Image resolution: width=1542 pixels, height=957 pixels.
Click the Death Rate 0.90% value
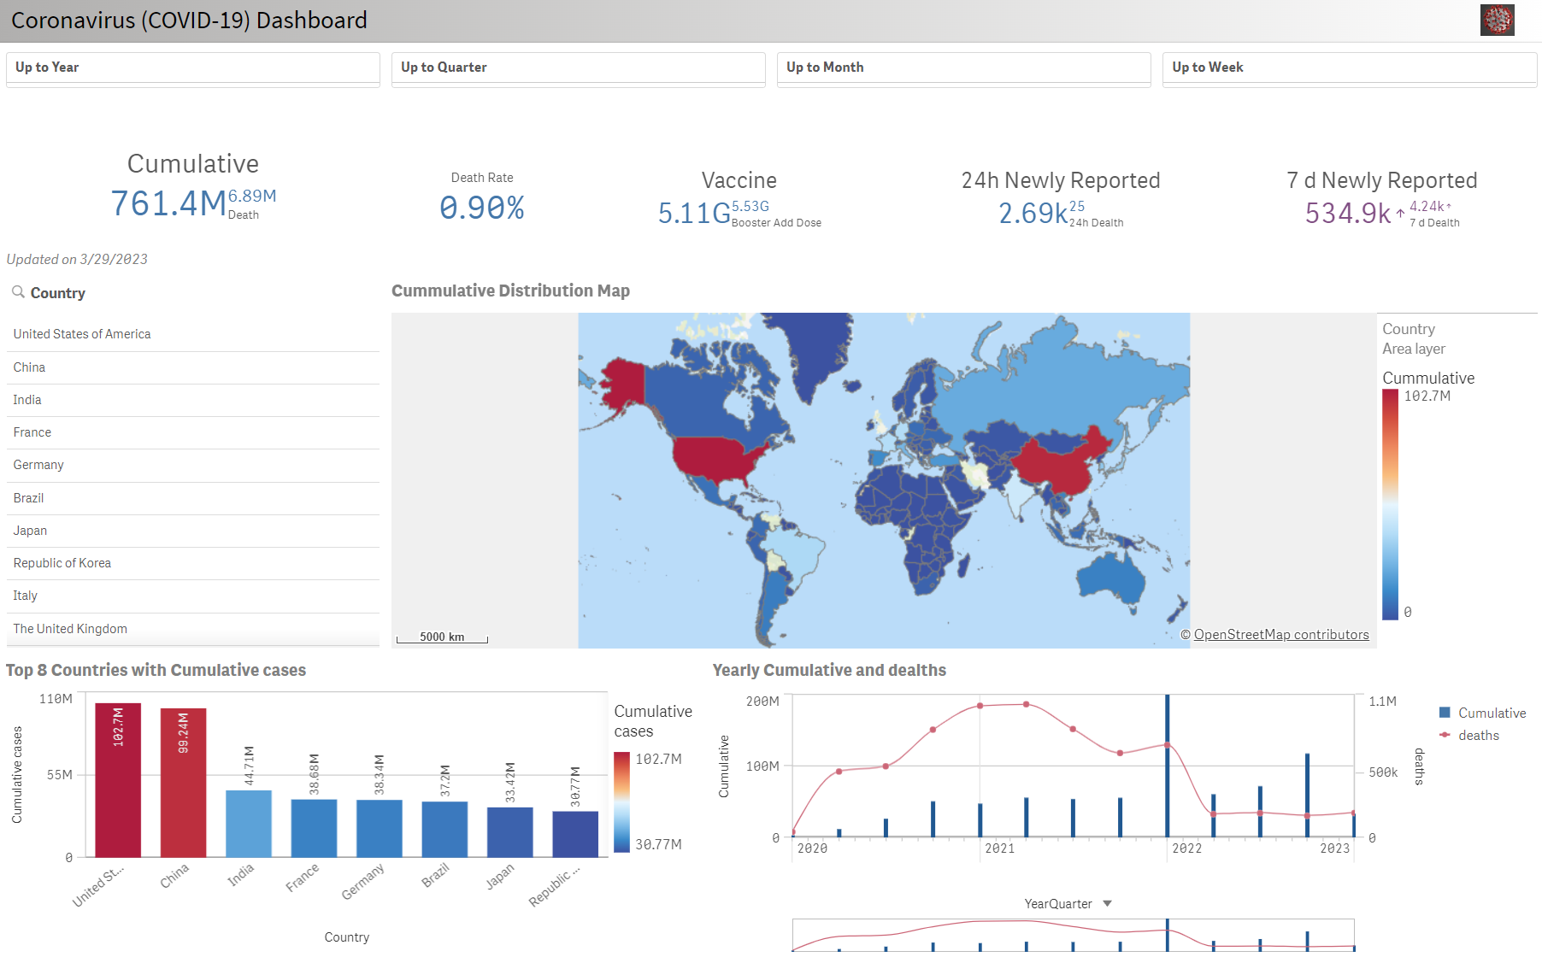coord(482,208)
